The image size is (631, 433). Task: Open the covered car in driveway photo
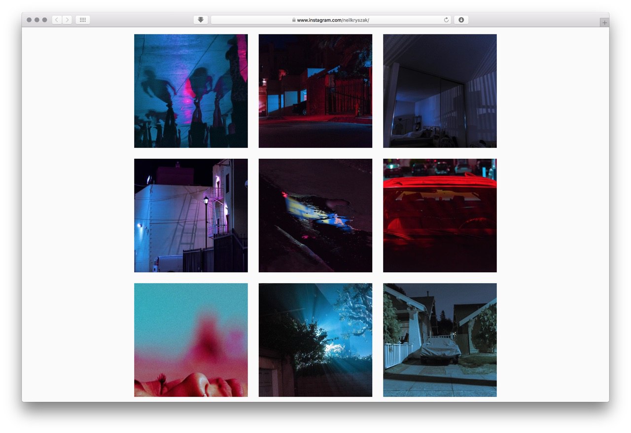coord(440,340)
